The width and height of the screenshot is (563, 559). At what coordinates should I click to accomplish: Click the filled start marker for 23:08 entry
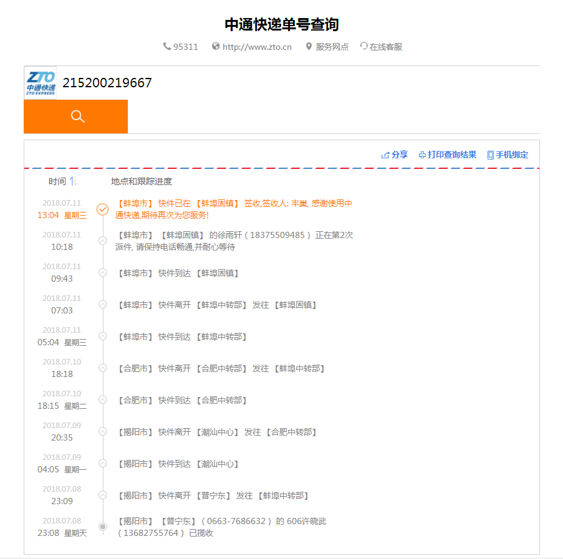coord(103,527)
